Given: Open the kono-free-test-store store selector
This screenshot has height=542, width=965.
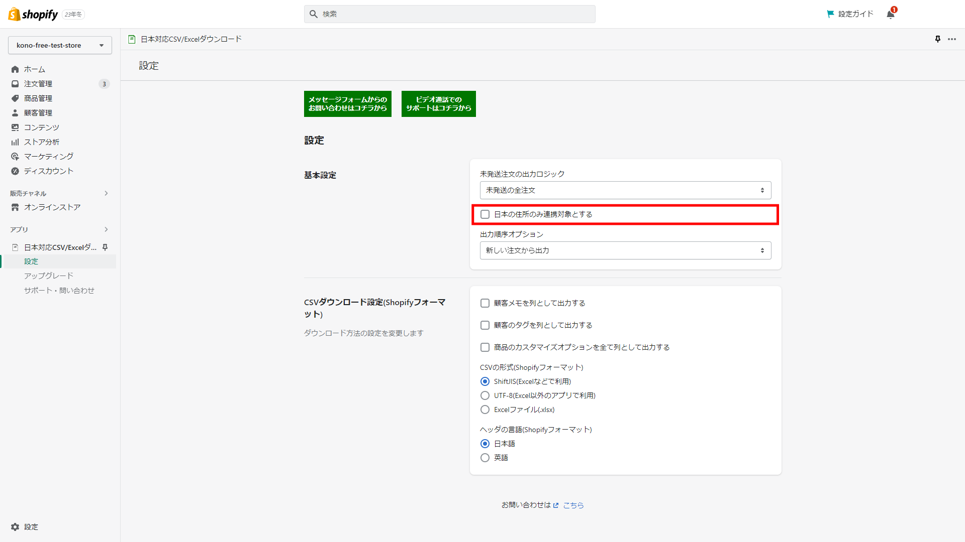Looking at the screenshot, I should (60, 45).
